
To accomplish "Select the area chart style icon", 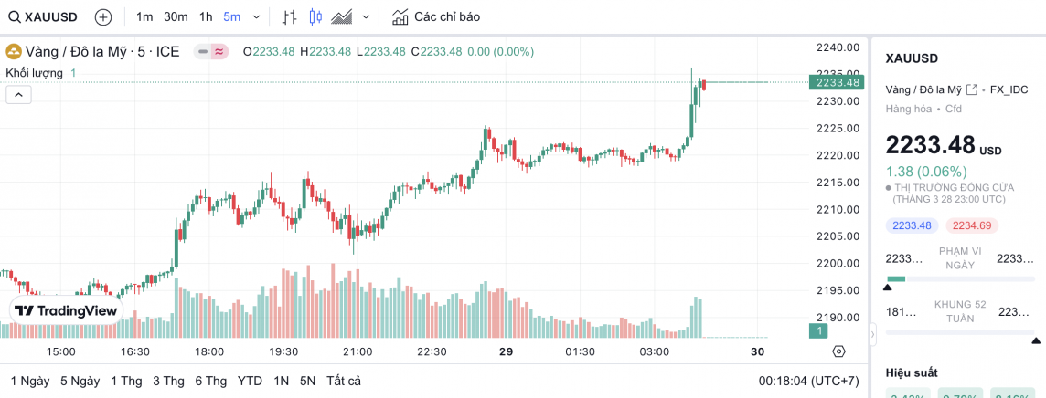I will click(343, 17).
